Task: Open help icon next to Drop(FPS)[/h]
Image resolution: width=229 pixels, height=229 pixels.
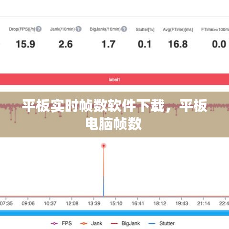Action: click(x=39, y=29)
